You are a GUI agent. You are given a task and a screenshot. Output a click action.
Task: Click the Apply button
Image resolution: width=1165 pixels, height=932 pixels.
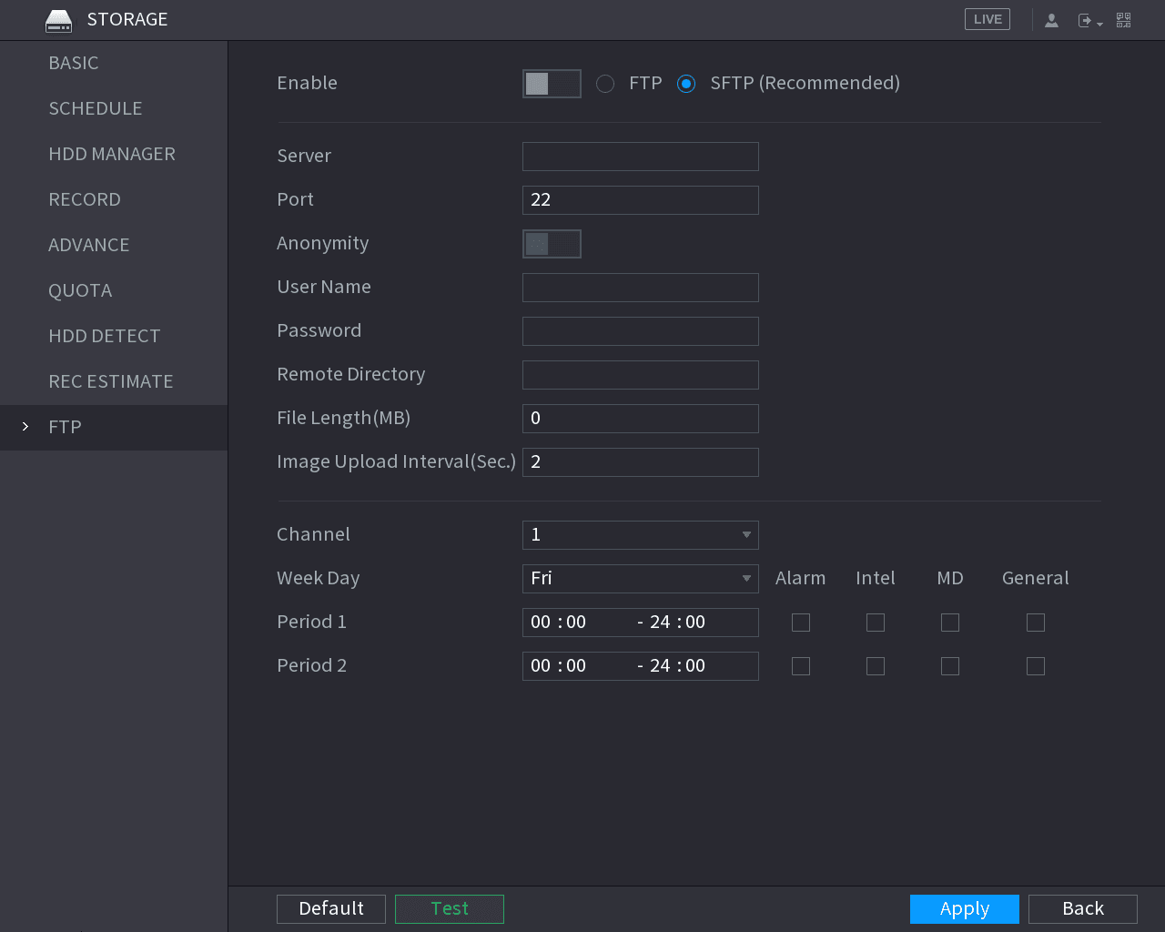(965, 909)
